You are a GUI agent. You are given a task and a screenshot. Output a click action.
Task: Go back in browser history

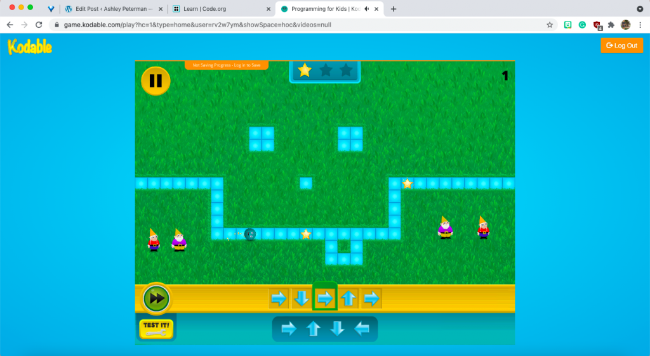click(x=10, y=25)
